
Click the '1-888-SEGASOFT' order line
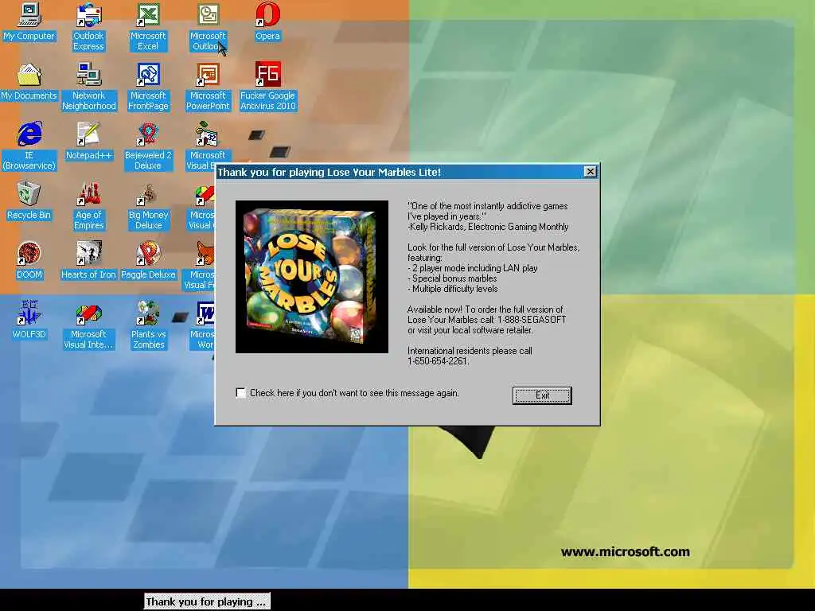[x=486, y=320]
